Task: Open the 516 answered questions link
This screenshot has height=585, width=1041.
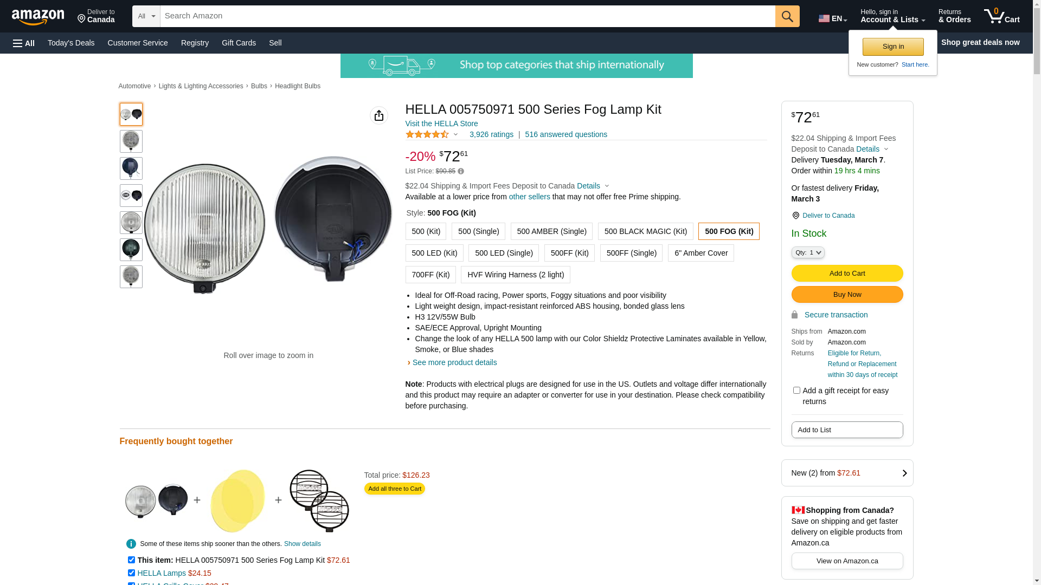Action: point(566,134)
